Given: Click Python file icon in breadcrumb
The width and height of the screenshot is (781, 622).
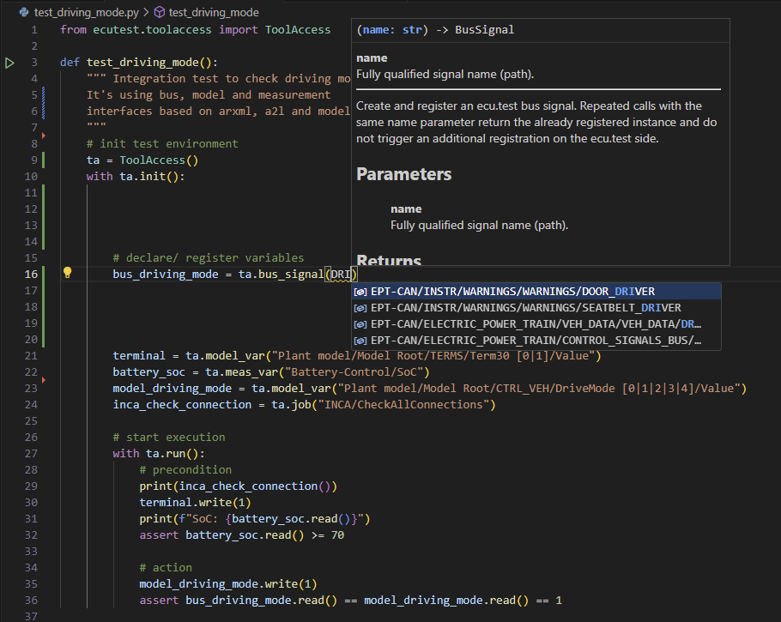Looking at the screenshot, I should pyautogui.click(x=23, y=13).
